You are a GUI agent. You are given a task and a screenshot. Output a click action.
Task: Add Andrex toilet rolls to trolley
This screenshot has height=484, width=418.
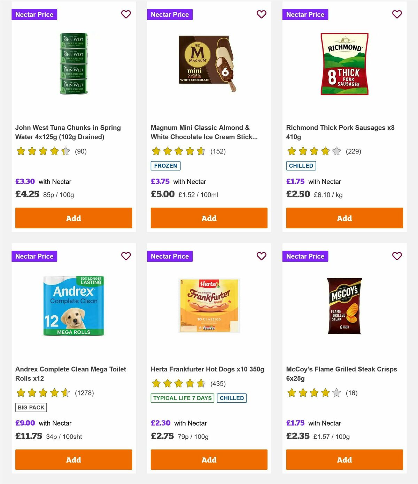point(73,460)
